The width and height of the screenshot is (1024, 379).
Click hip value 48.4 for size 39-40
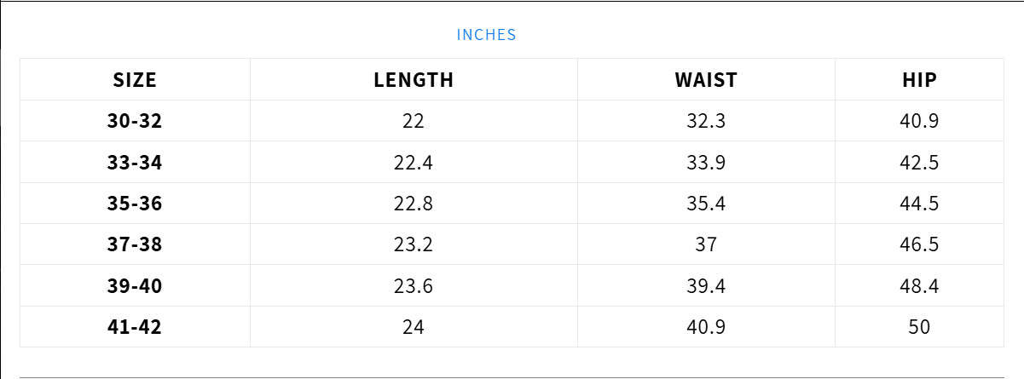coord(919,286)
